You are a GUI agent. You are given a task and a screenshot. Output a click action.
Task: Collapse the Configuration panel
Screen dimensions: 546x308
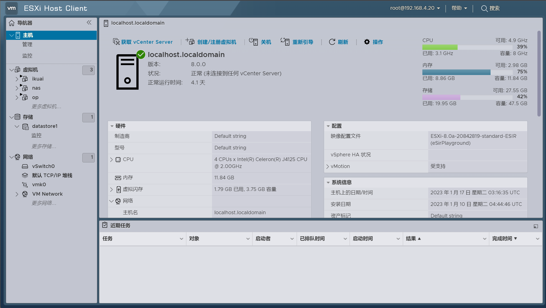(x=328, y=126)
